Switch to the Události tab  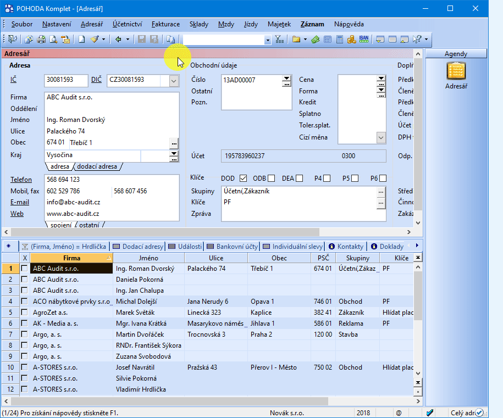(x=185, y=247)
